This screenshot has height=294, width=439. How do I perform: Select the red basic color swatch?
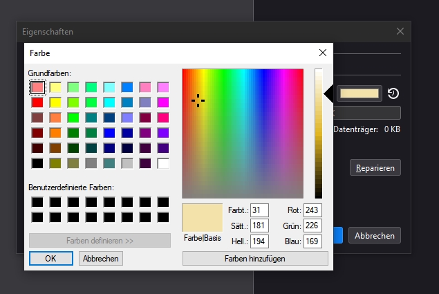point(37,102)
